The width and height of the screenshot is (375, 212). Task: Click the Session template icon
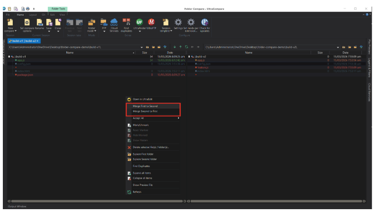(166, 22)
